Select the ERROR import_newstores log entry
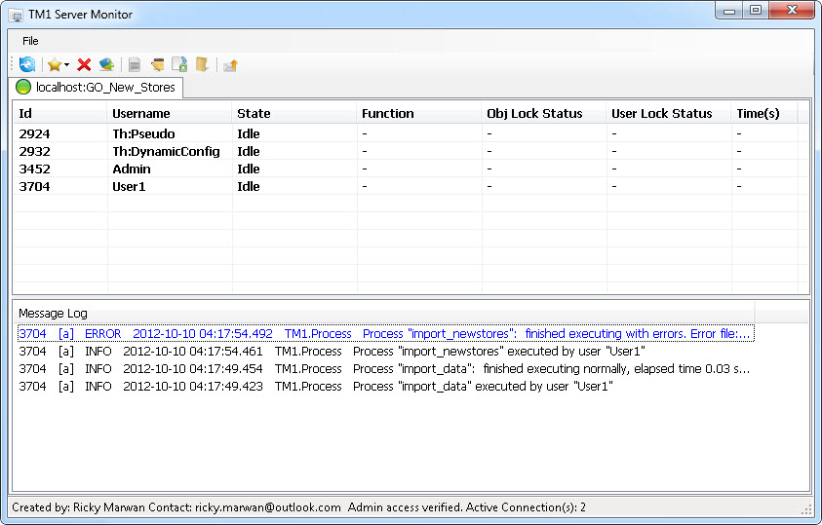This screenshot has height=525, width=822. pos(386,333)
